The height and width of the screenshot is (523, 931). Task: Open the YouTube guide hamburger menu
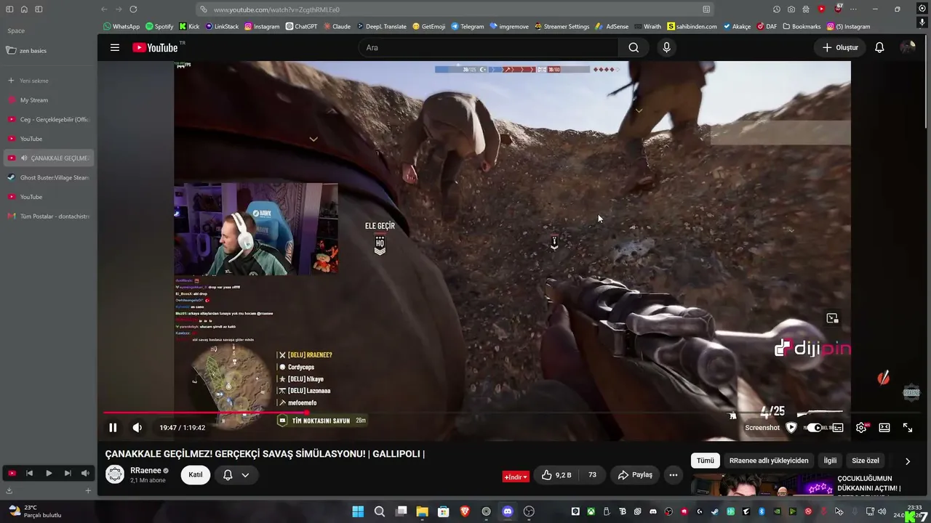click(x=115, y=48)
